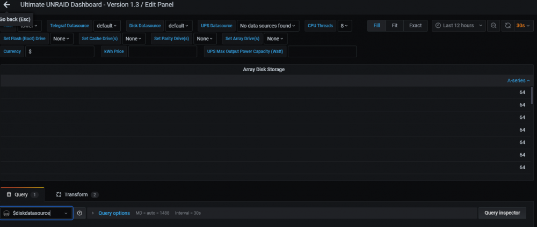Click the table's vertical scrollbar
Screen dimensions: 537x227
tap(532, 95)
